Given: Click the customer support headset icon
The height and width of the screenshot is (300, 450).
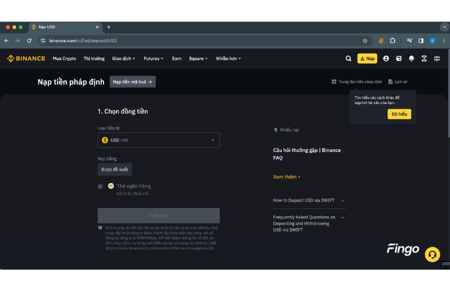Looking at the screenshot, I should click(x=432, y=254).
